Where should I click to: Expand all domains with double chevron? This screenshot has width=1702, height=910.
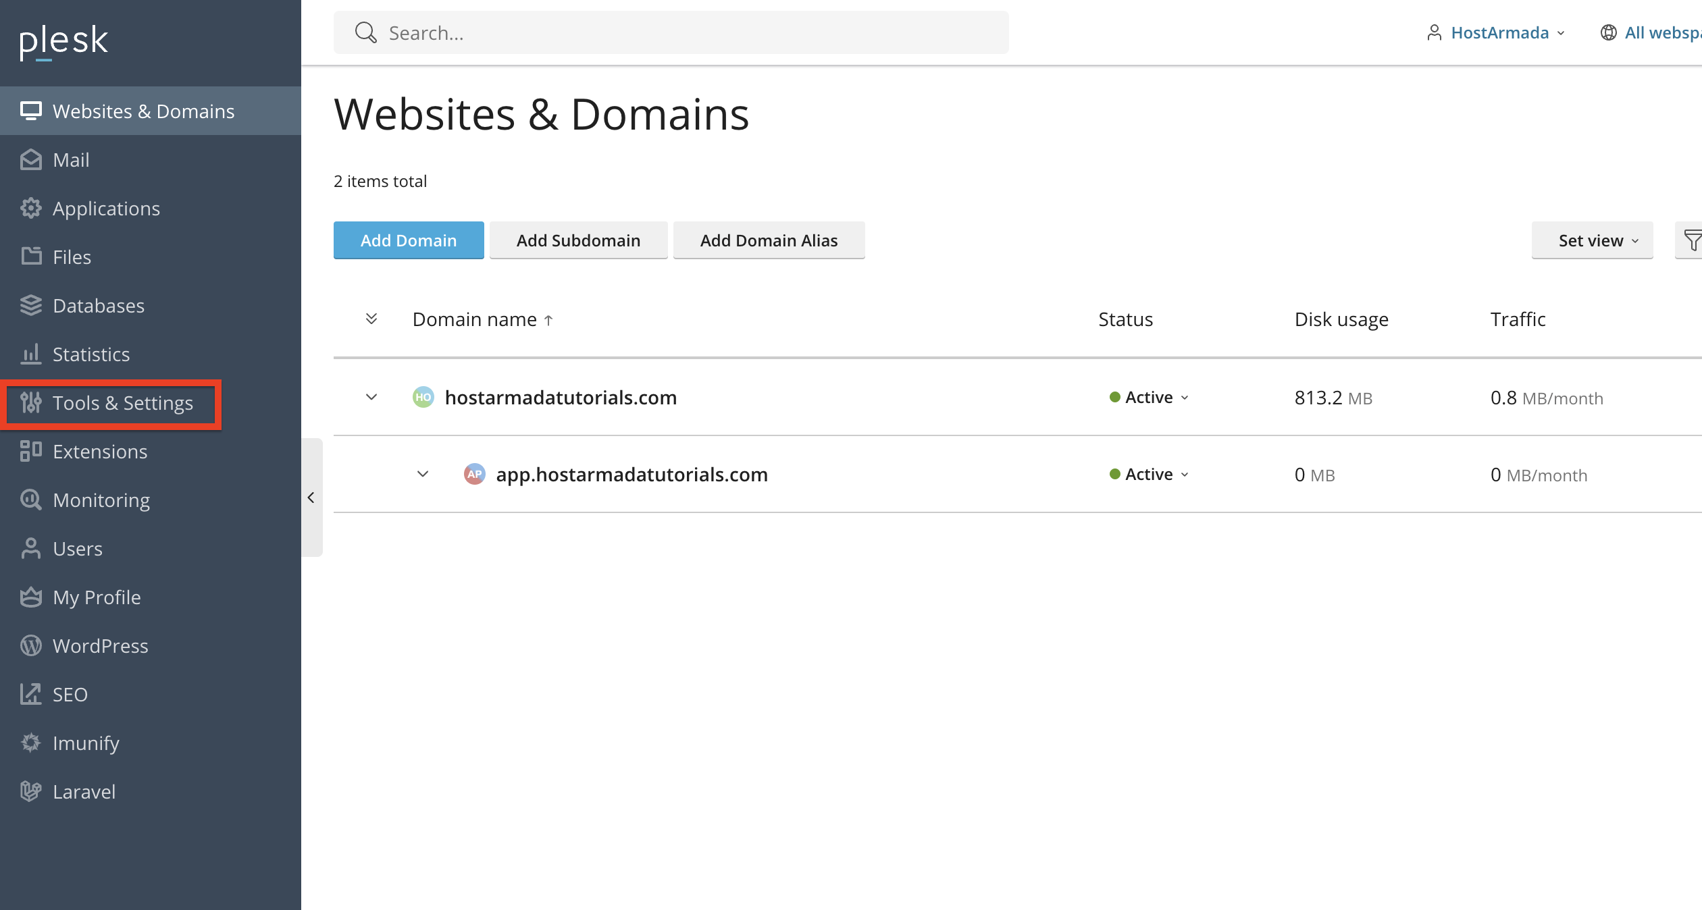371,319
